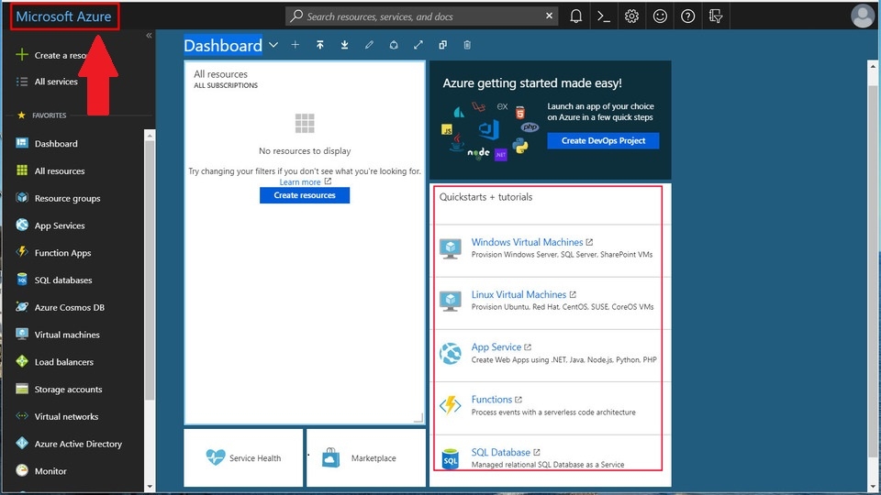The image size is (881, 495).
Task: Click the Create DevOps Project button
Action: (603, 141)
